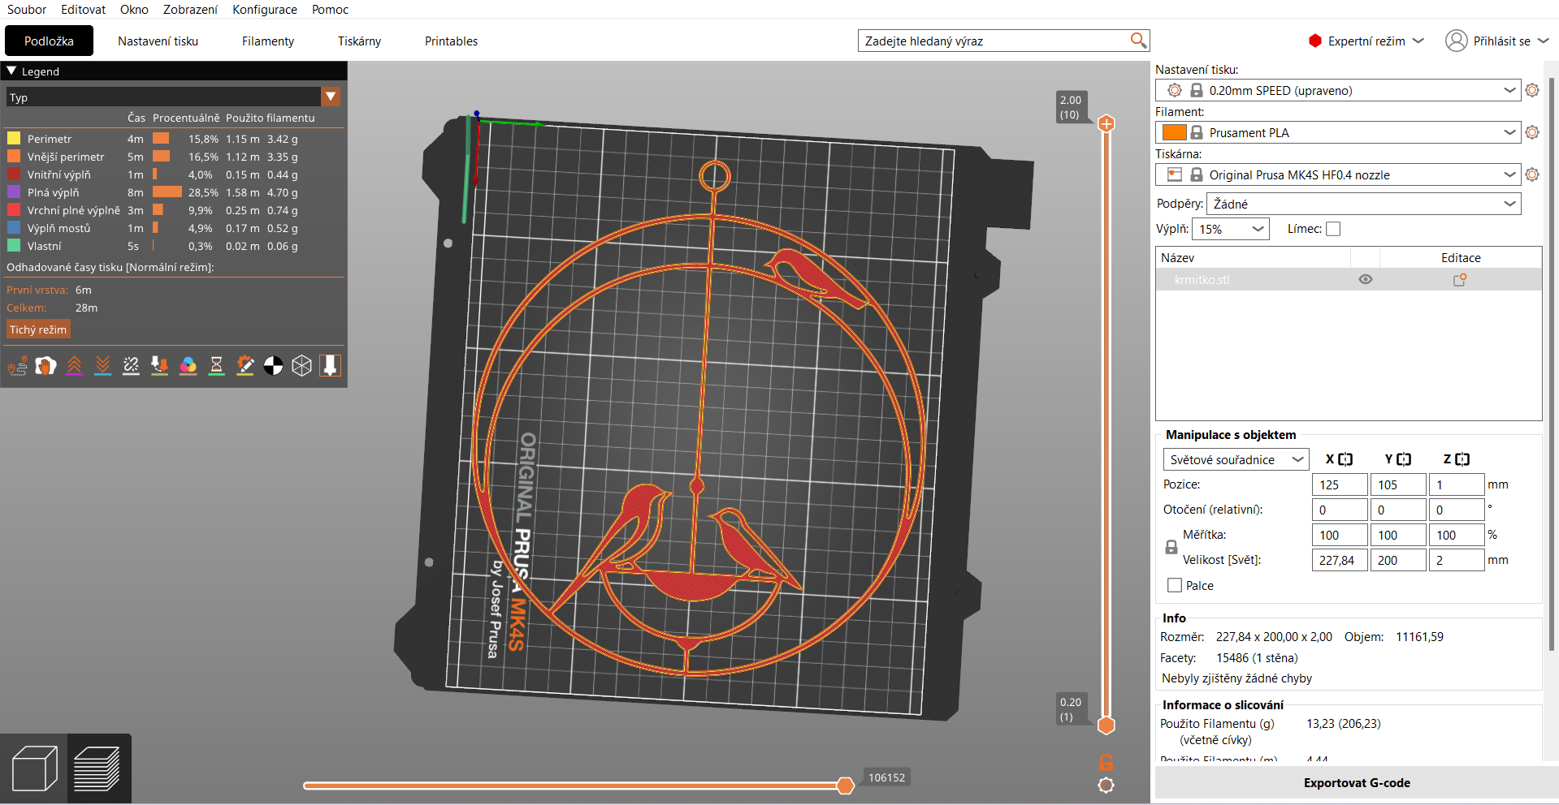Switch to sliced layers preview icon

[x=97, y=768]
